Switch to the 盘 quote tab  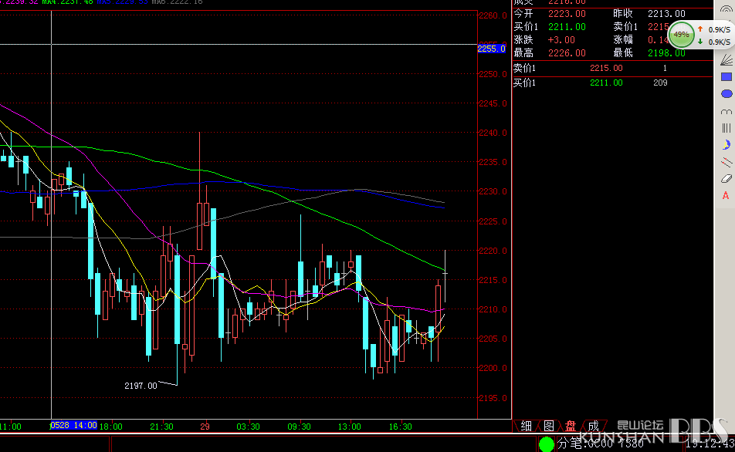point(571,427)
